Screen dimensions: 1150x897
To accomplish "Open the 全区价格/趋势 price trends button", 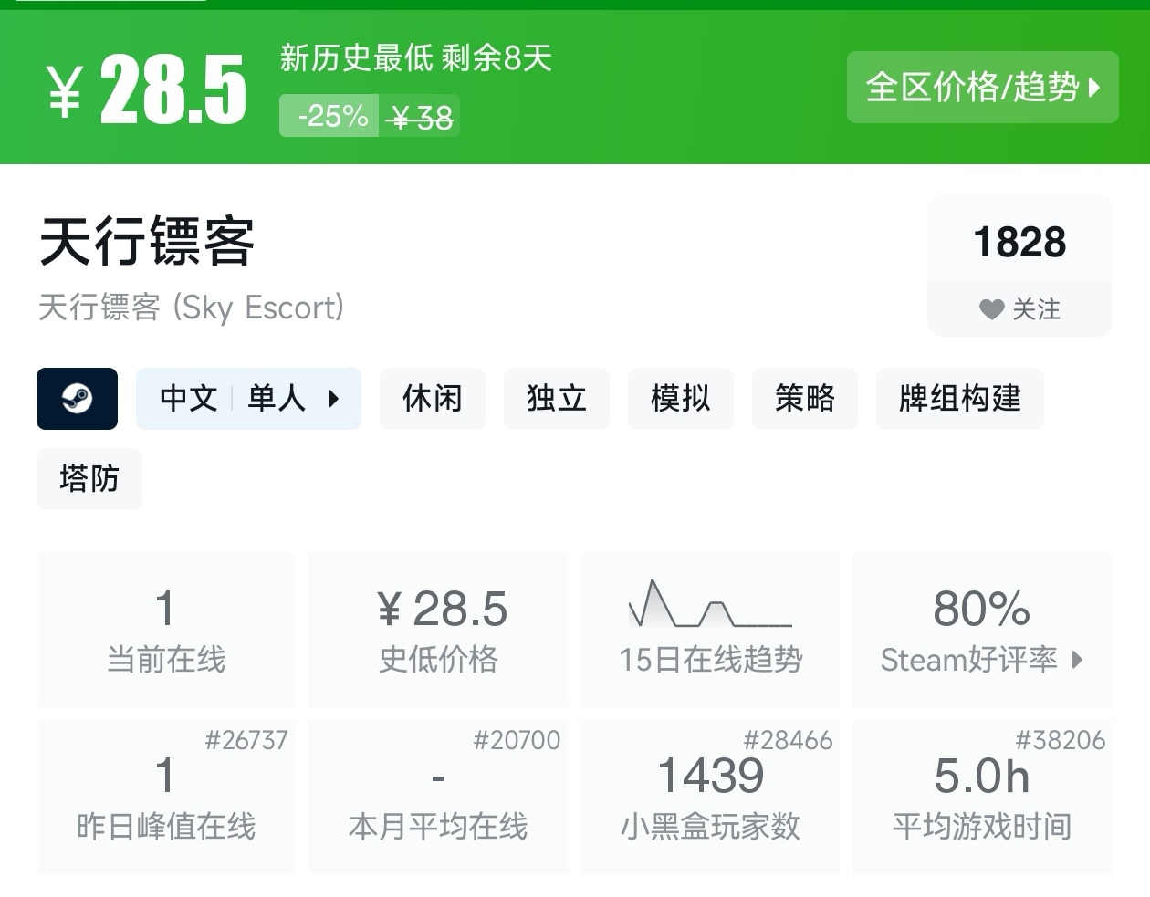I will [x=982, y=88].
